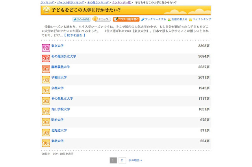Click the bookmark pencil icon
The height and width of the screenshot is (167, 252).
coord(143,20)
